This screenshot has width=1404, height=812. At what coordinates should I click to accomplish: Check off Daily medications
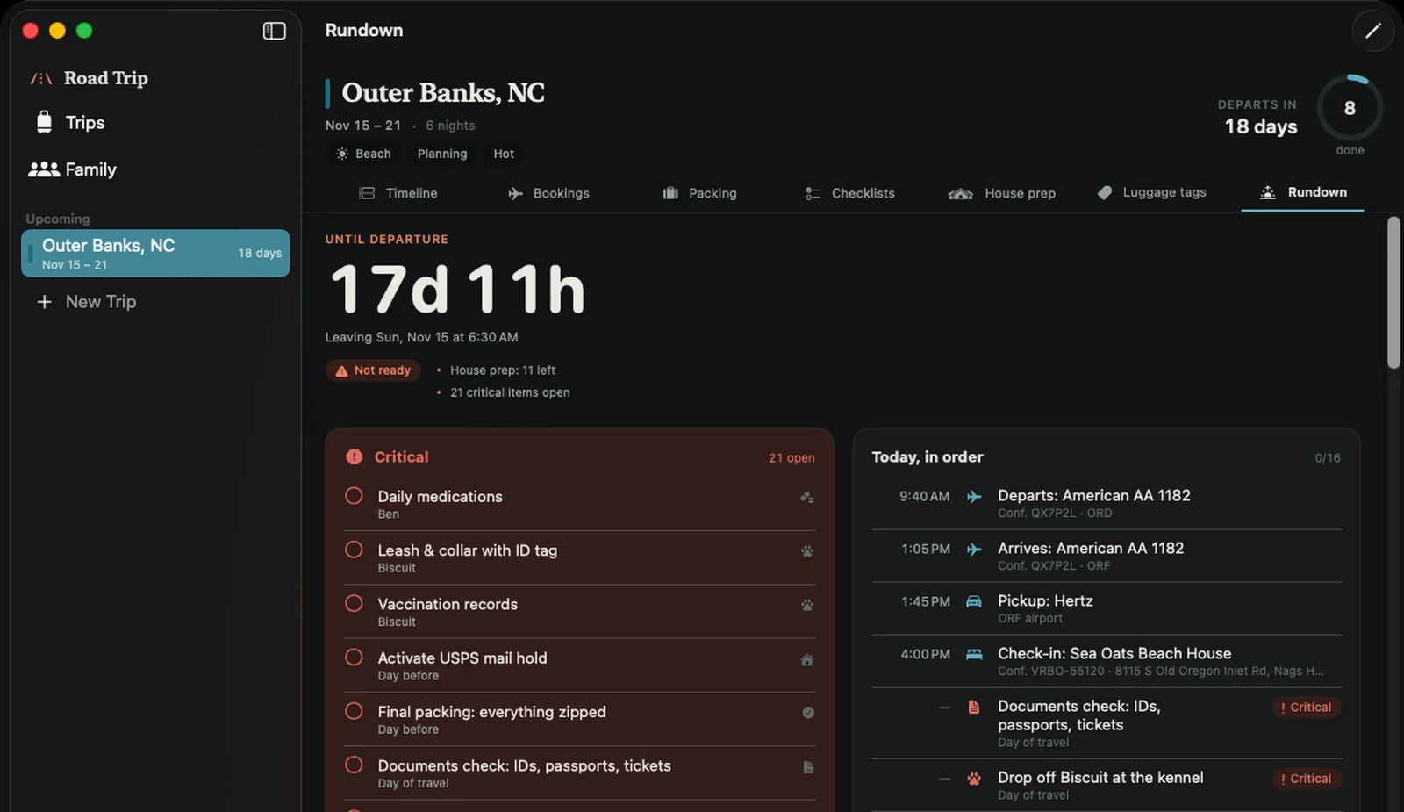(354, 496)
